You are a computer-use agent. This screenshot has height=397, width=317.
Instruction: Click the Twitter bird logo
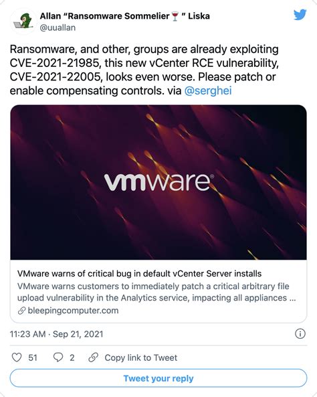click(x=300, y=15)
